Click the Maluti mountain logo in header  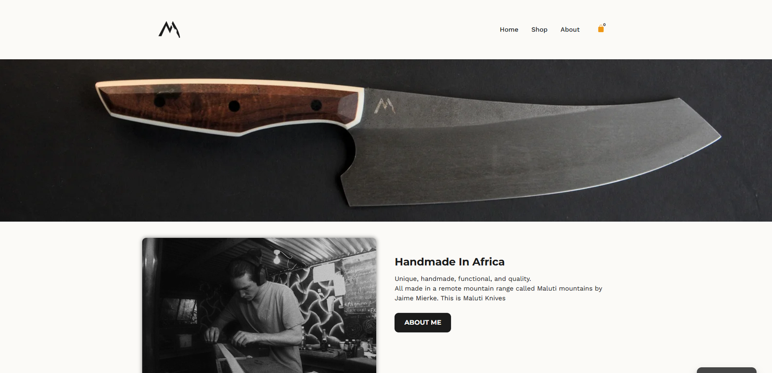pos(169,29)
